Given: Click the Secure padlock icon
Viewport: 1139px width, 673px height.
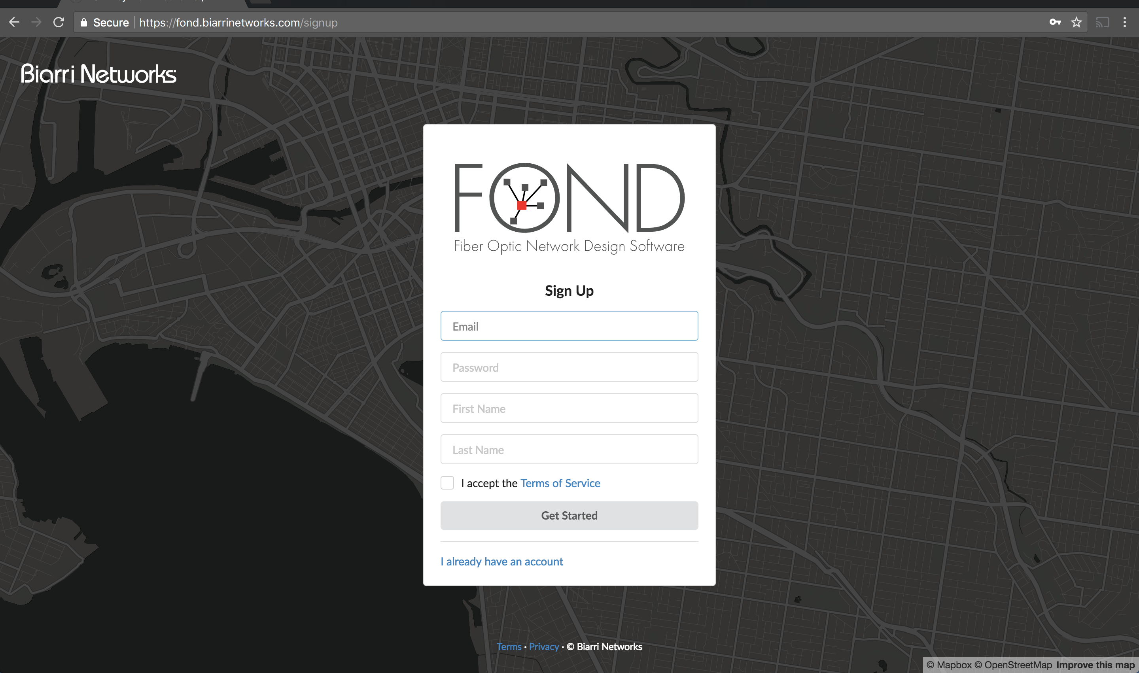Looking at the screenshot, I should 83,22.
